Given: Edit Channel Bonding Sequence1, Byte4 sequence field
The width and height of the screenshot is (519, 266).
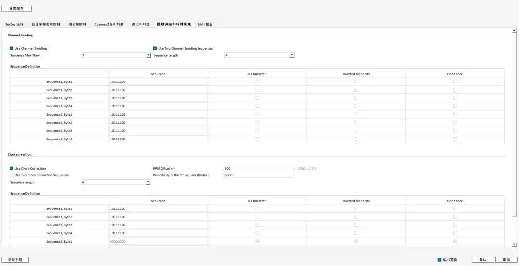Looking at the screenshot, I should (x=158, y=106).
